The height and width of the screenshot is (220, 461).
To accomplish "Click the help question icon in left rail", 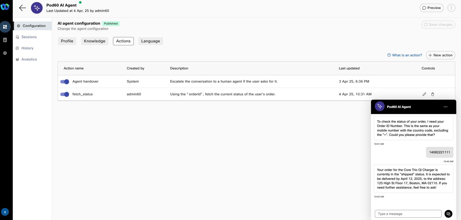I will click(x=5, y=53).
